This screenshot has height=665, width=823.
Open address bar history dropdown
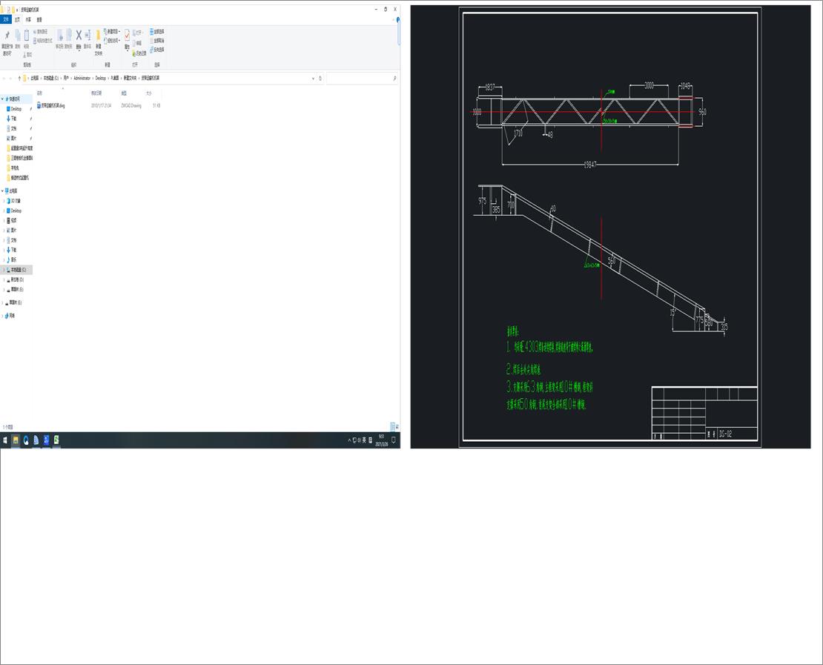[314, 78]
